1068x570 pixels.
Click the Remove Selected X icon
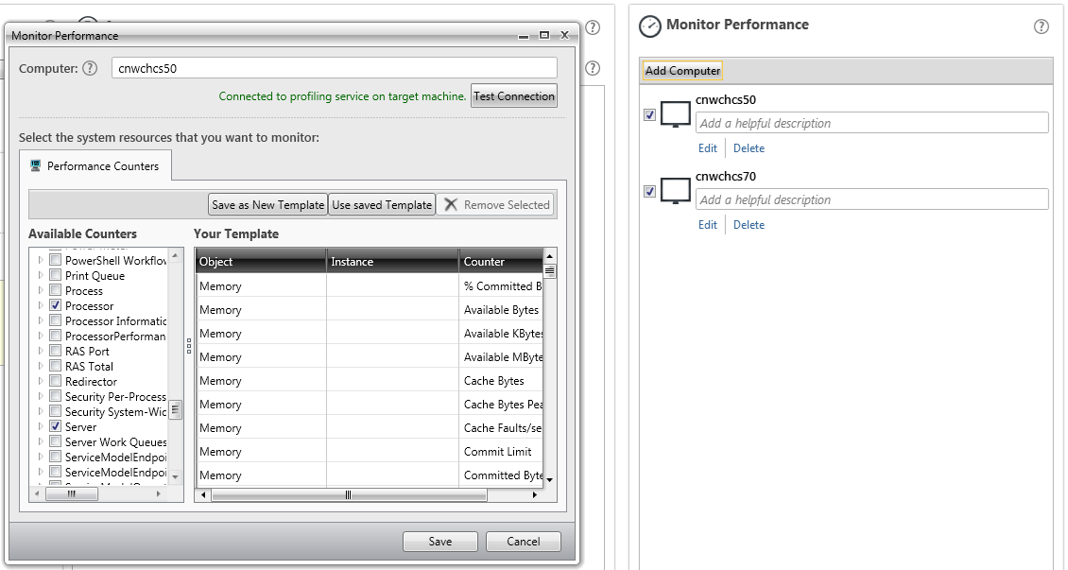451,204
